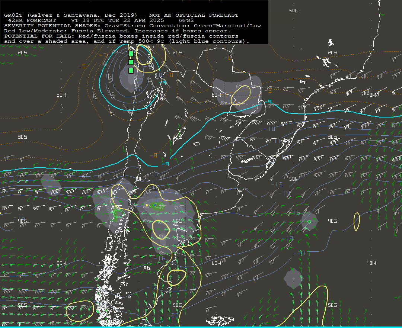The height and width of the screenshot is (328, 402).
Task: Click '60W' label inside gray Paraguay shading
Action: [x=216, y=95]
